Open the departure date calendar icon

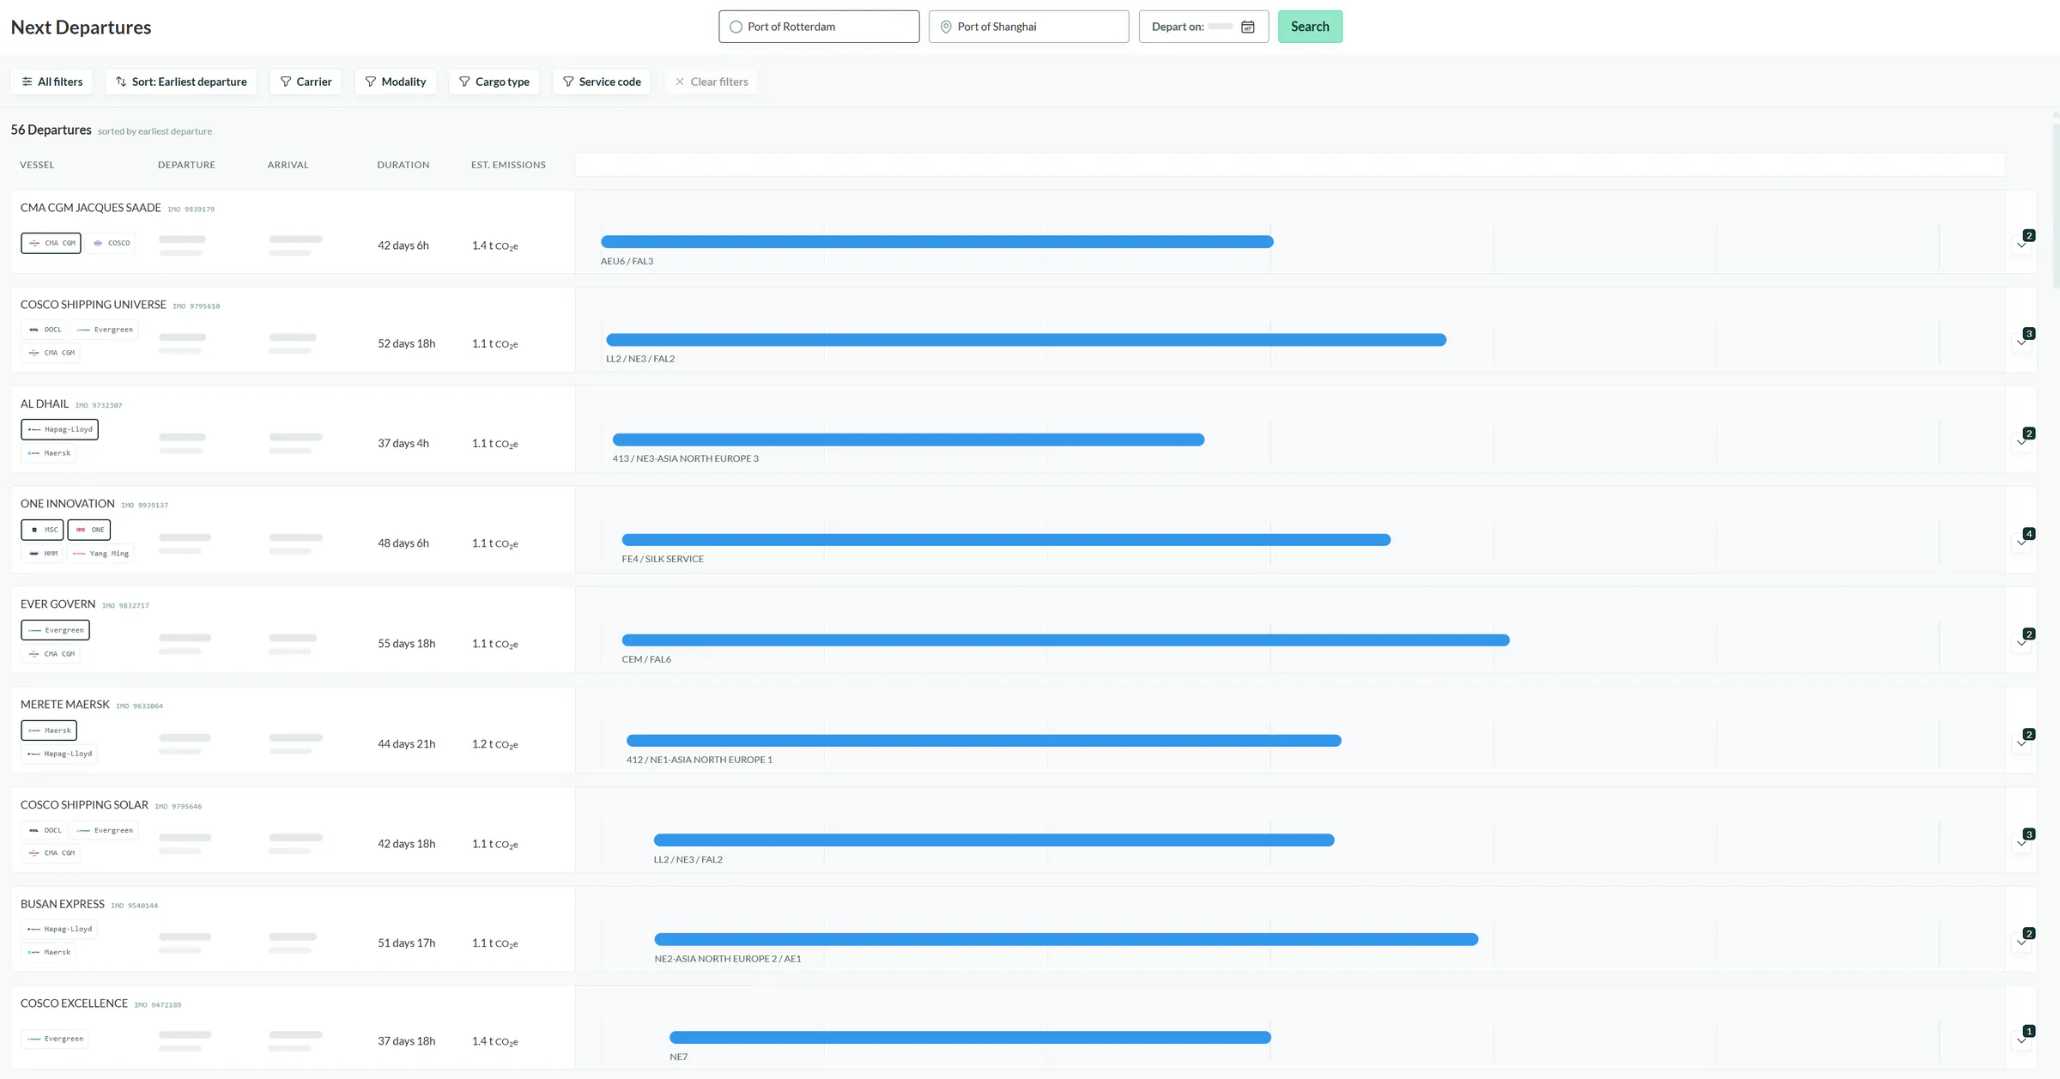tap(1247, 27)
